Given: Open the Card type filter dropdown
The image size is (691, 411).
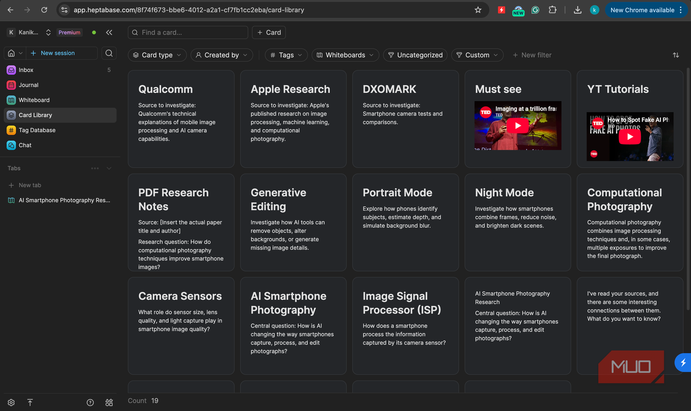Looking at the screenshot, I should (x=157, y=55).
